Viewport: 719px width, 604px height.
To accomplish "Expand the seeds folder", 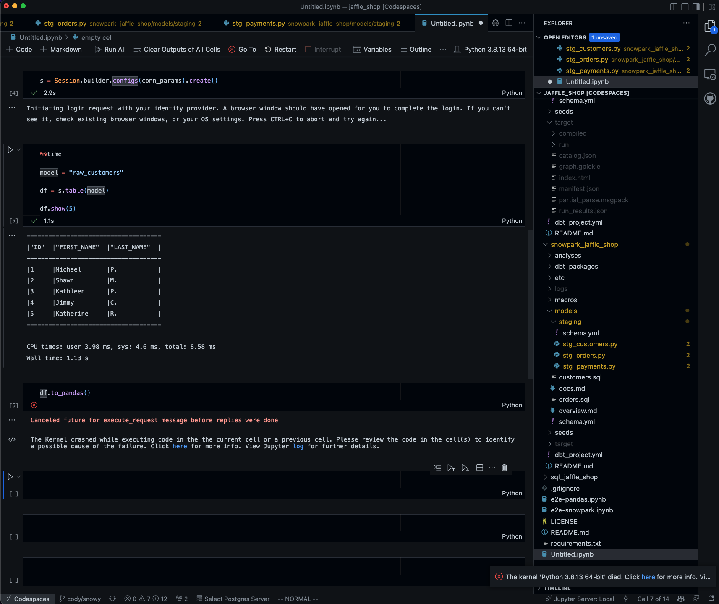I will (564, 111).
